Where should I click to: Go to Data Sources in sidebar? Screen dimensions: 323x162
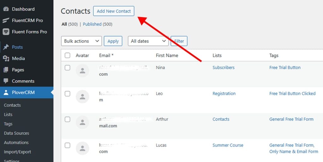(x=16, y=133)
